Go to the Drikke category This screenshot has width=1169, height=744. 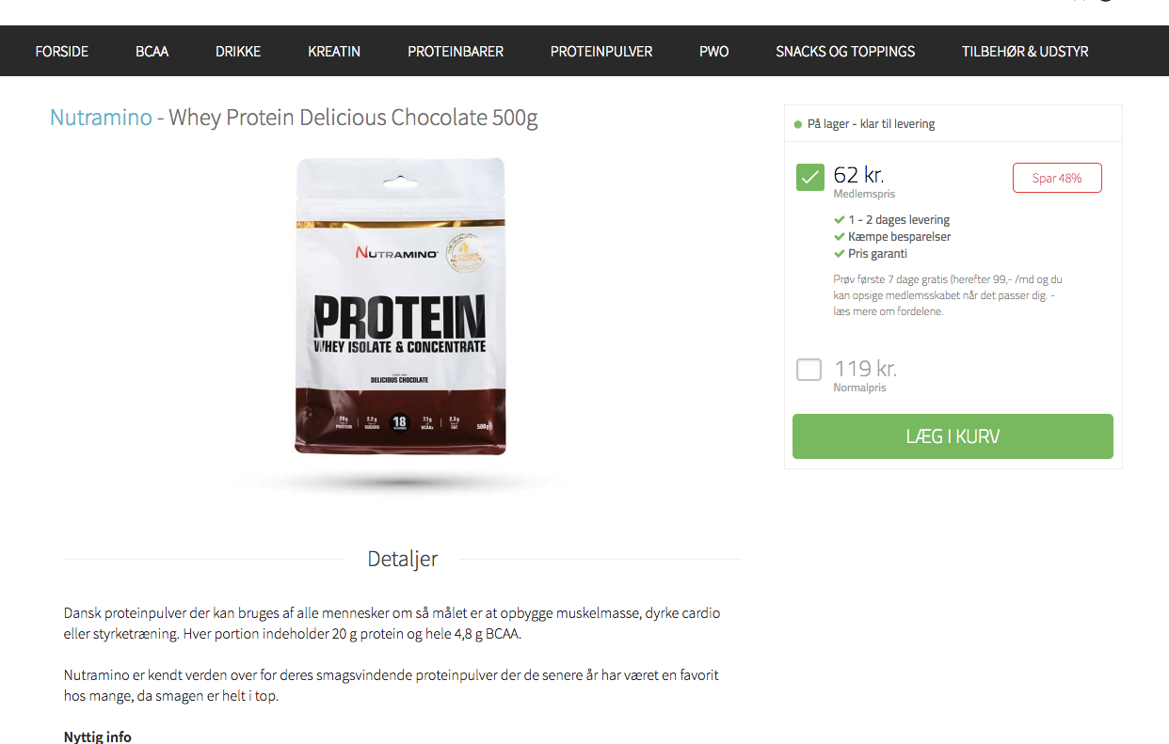tap(238, 51)
